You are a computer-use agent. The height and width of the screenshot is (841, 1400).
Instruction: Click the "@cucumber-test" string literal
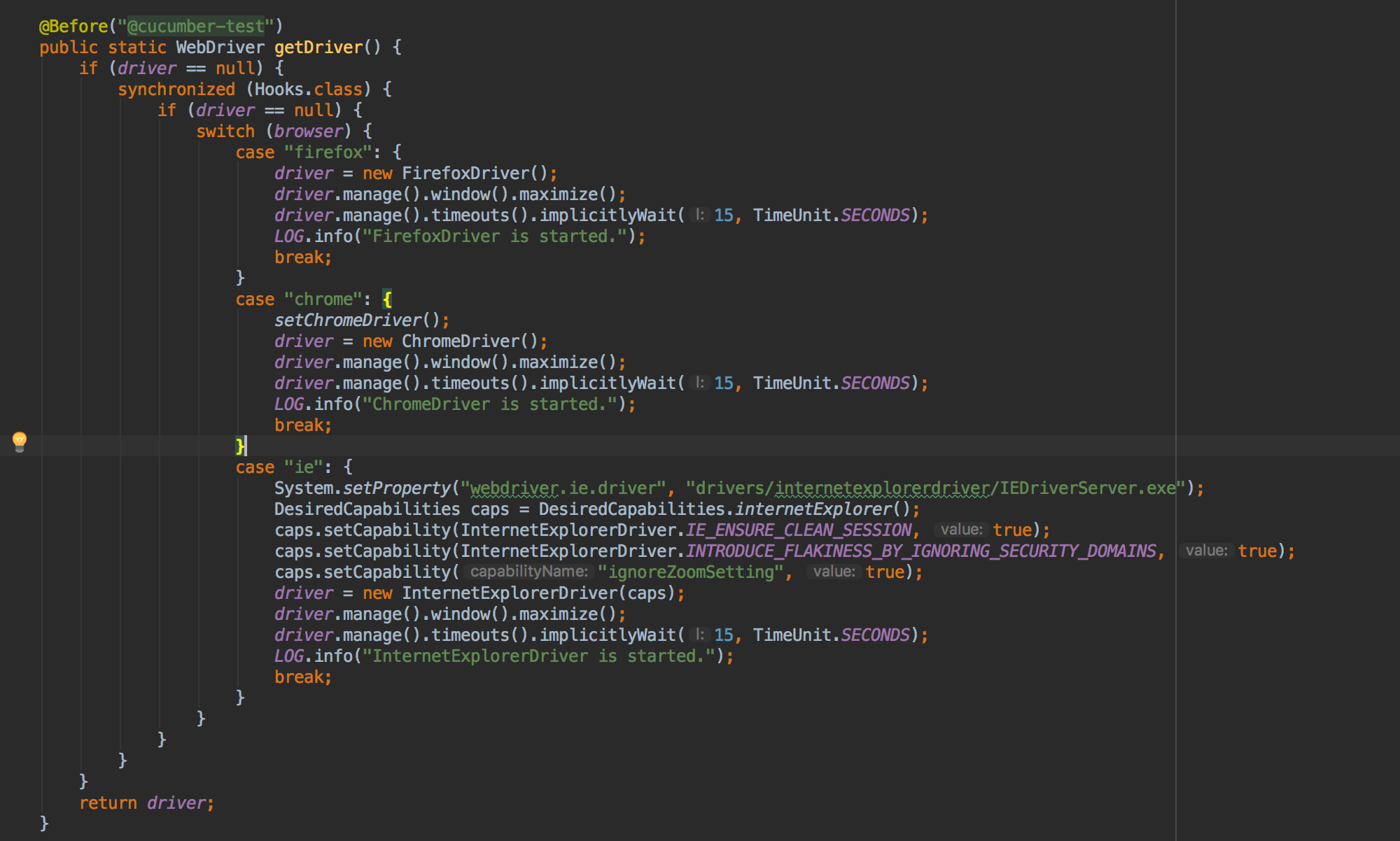[195, 27]
